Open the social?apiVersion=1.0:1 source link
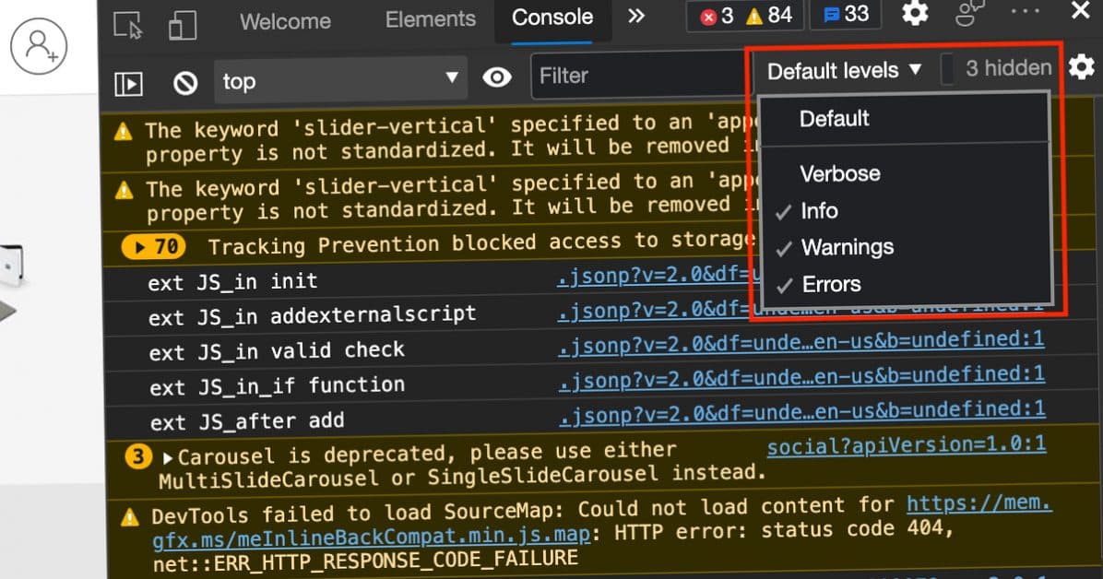The width and height of the screenshot is (1103, 579). click(x=906, y=446)
